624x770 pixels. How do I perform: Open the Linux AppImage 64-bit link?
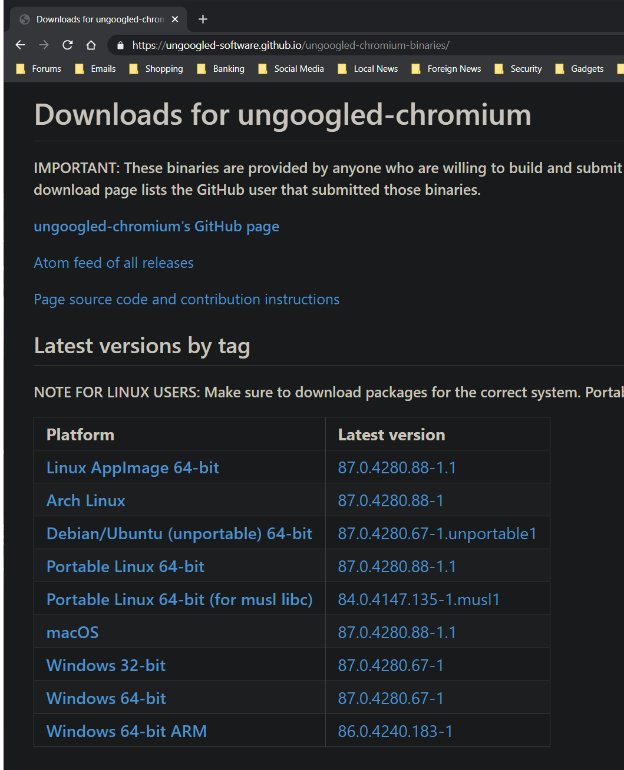133,468
